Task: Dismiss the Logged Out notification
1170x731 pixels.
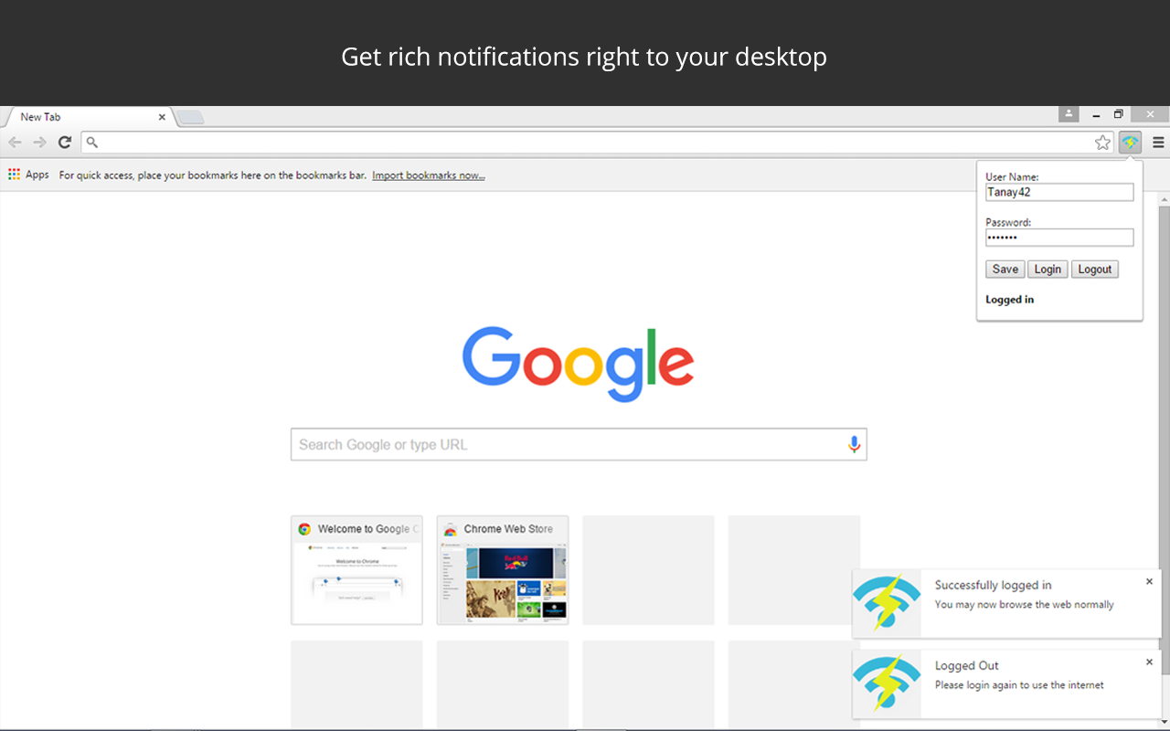Action: point(1149,662)
